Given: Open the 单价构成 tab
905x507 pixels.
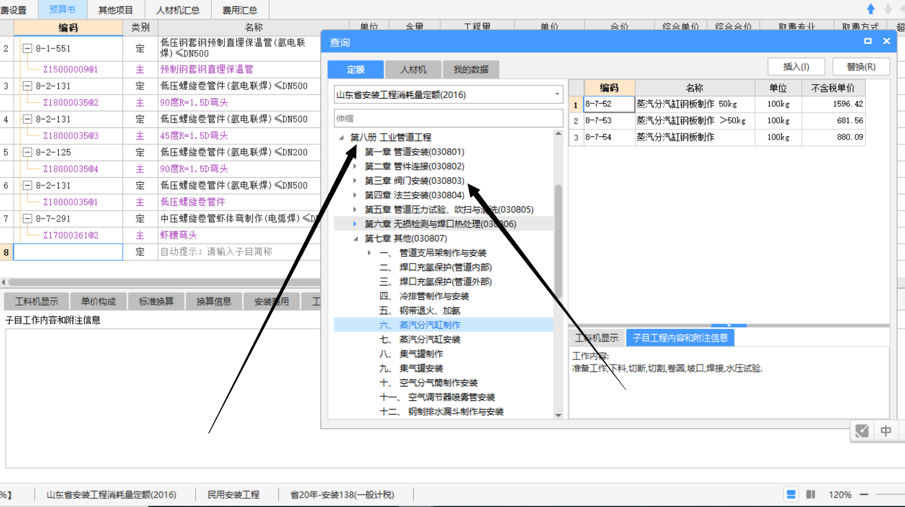Looking at the screenshot, I should (98, 301).
